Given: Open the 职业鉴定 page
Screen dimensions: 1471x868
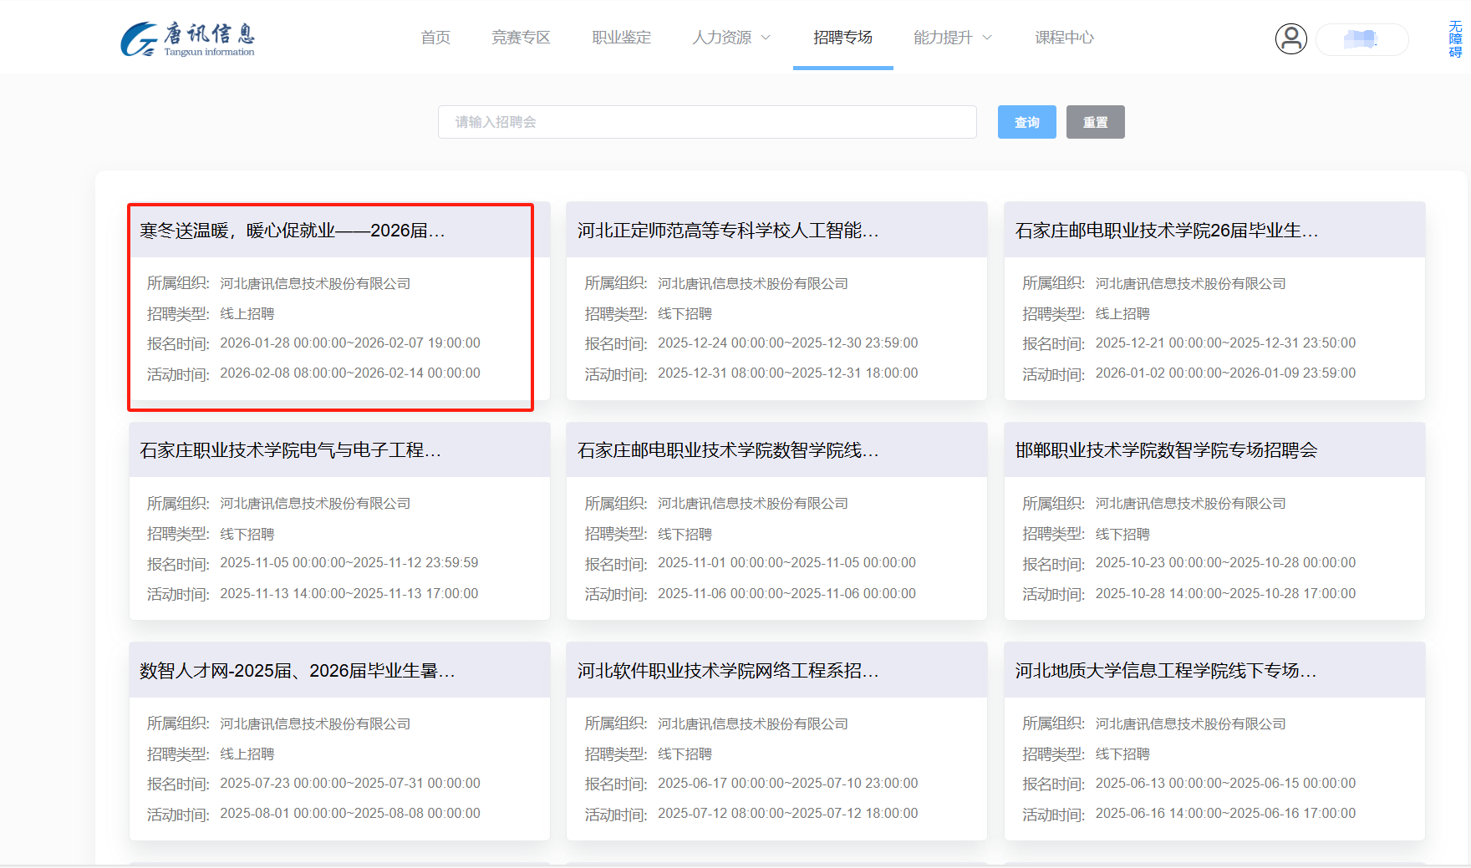Looking at the screenshot, I should pos(621,37).
